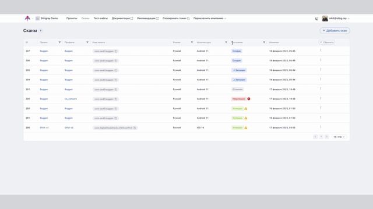Image resolution: width=373 pixels, height=209 pixels.
Task: Open the Состояние column filter
Action: tap(264, 42)
